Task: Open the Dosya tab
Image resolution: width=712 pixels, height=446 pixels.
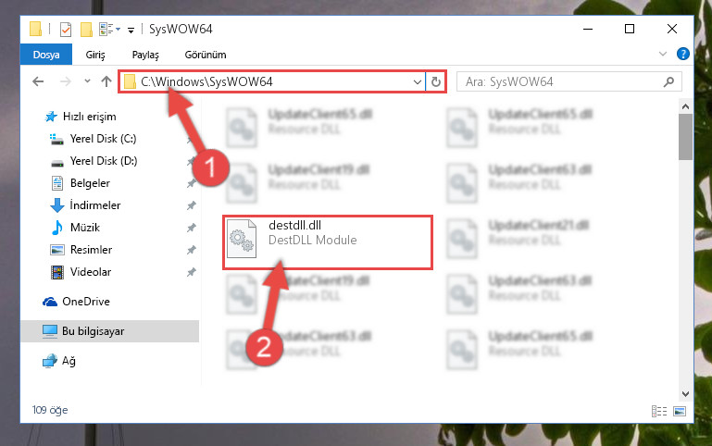Action: (x=46, y=55)
